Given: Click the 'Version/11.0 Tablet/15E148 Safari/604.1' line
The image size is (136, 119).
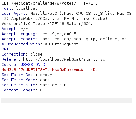Looking at the screenshot, I should click(x=48, y=24).
